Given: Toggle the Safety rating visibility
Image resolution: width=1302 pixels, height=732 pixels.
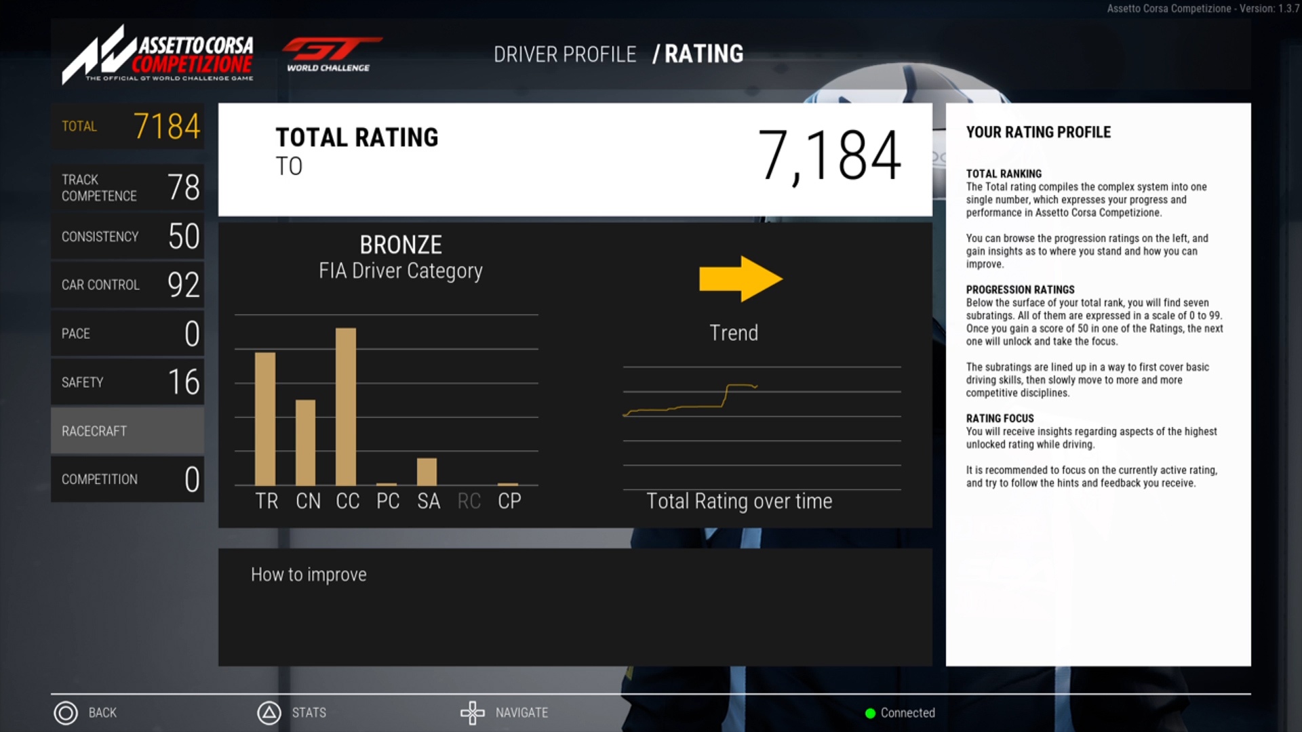Looking at the screenshot, I should pyautogui.click(x=129, y=382).
